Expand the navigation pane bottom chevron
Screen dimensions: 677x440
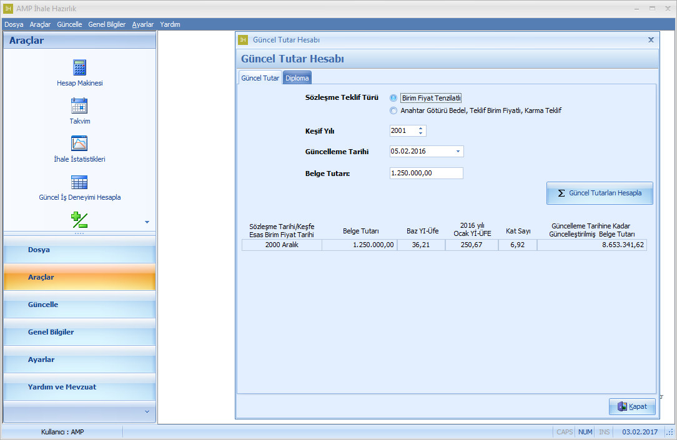147,412
